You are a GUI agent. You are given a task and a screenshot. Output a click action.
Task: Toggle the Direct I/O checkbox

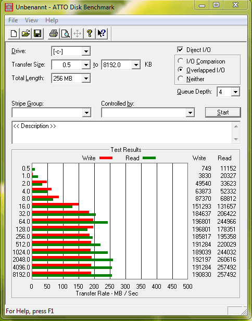point(180,49)
